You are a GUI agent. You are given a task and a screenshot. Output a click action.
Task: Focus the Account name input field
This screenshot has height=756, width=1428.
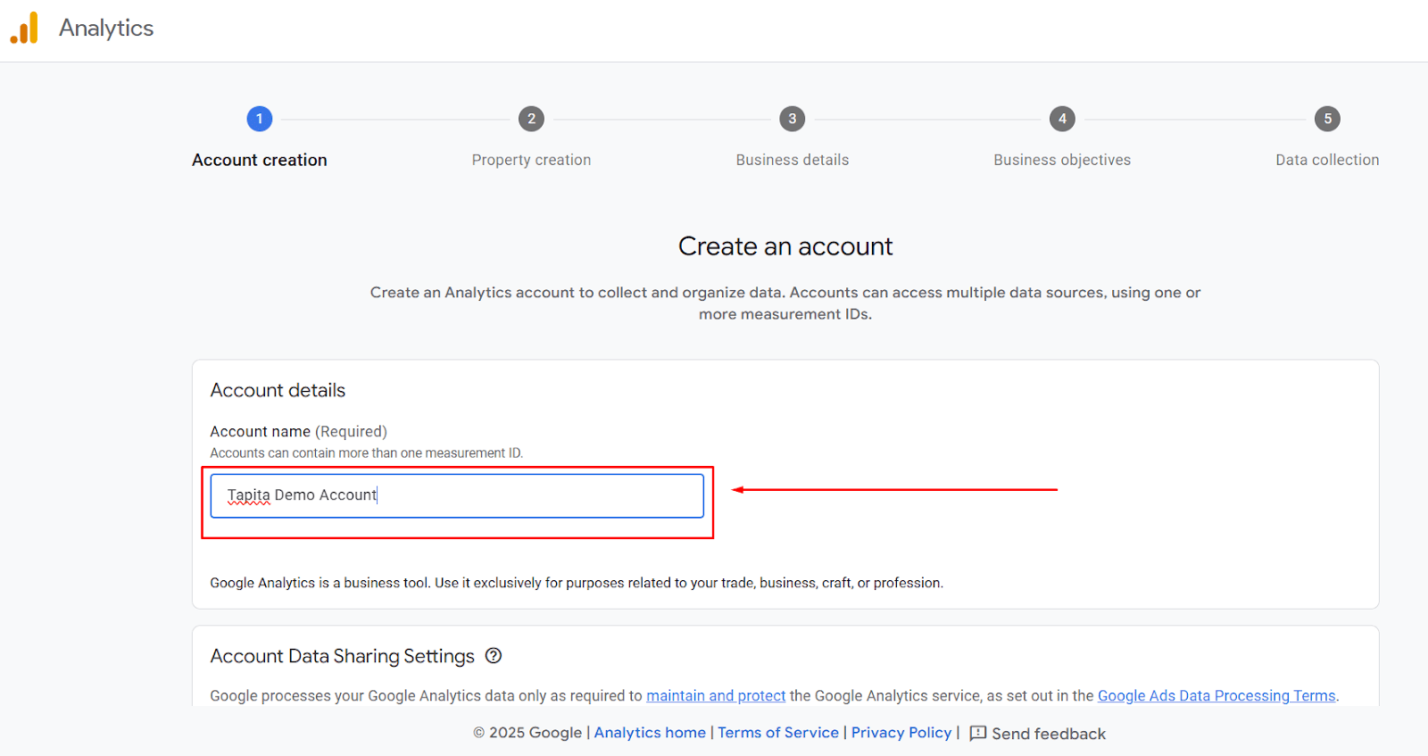click(457, 495)
